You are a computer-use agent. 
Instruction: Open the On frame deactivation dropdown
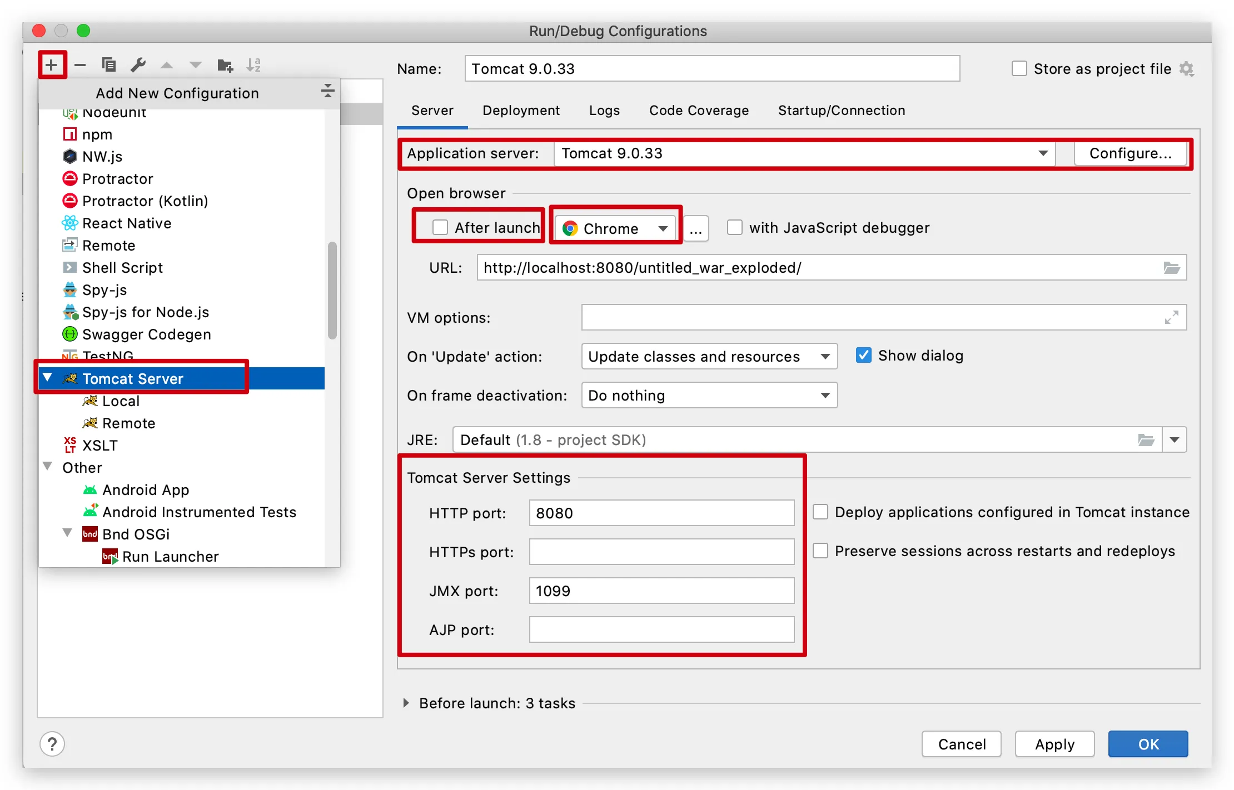click(x=709, y=395)
